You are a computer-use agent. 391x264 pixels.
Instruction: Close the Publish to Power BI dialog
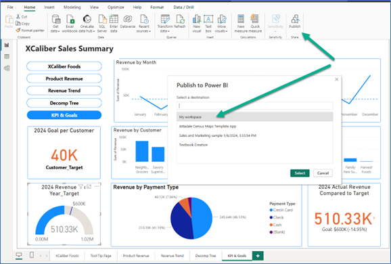tap(337, 79)
